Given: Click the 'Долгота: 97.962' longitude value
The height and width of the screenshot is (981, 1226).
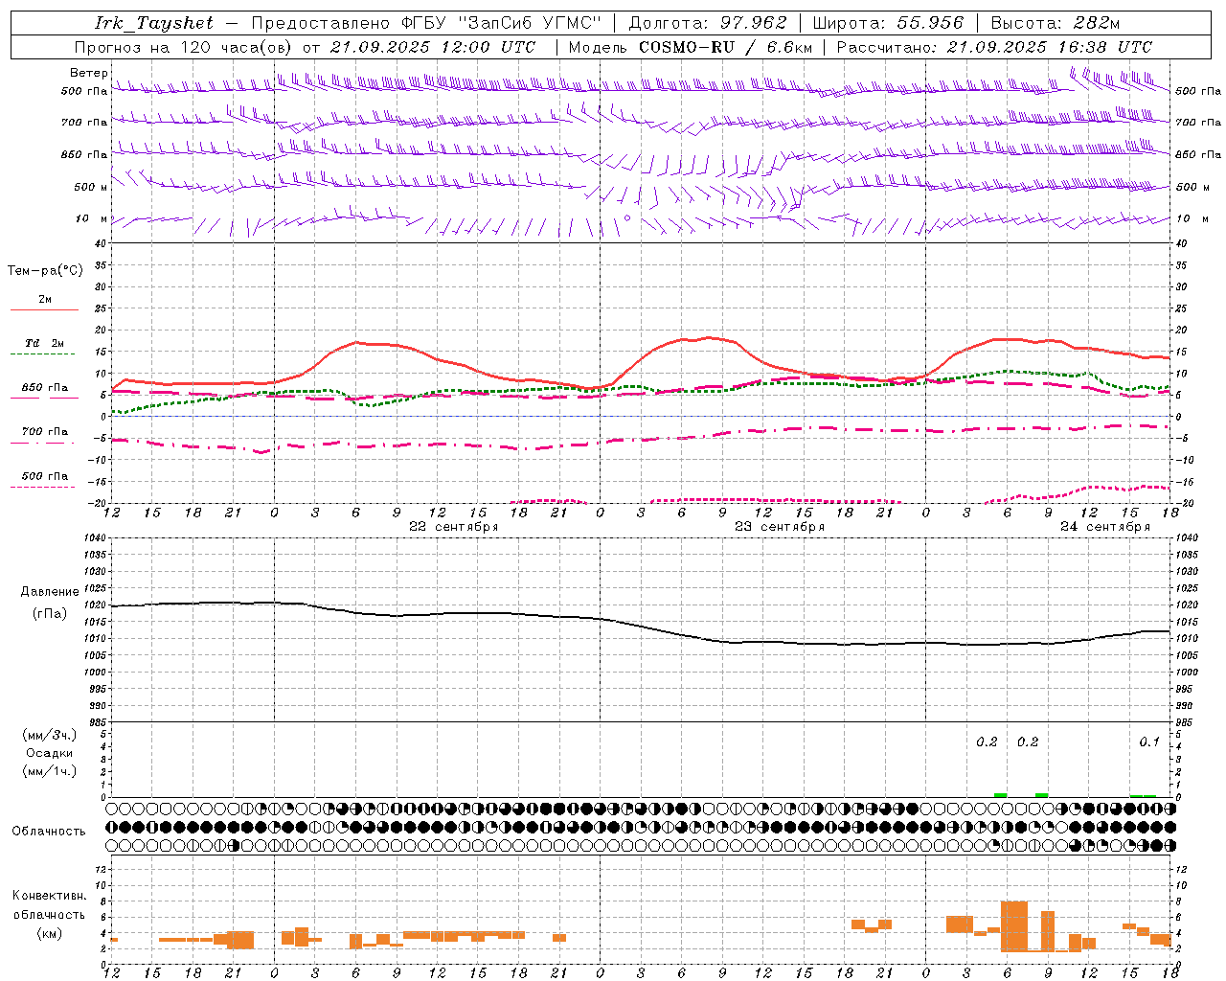Looking at the screenshot, I should click(x=708, y=23).
